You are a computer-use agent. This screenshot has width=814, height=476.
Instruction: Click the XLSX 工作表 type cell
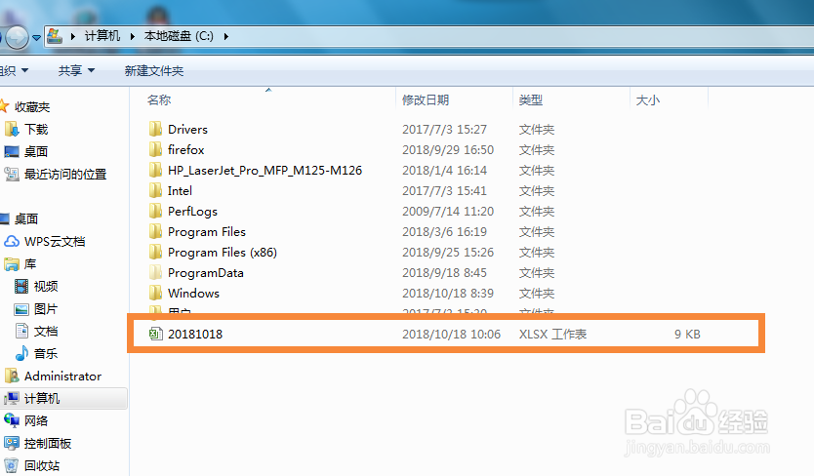point(552,334)
